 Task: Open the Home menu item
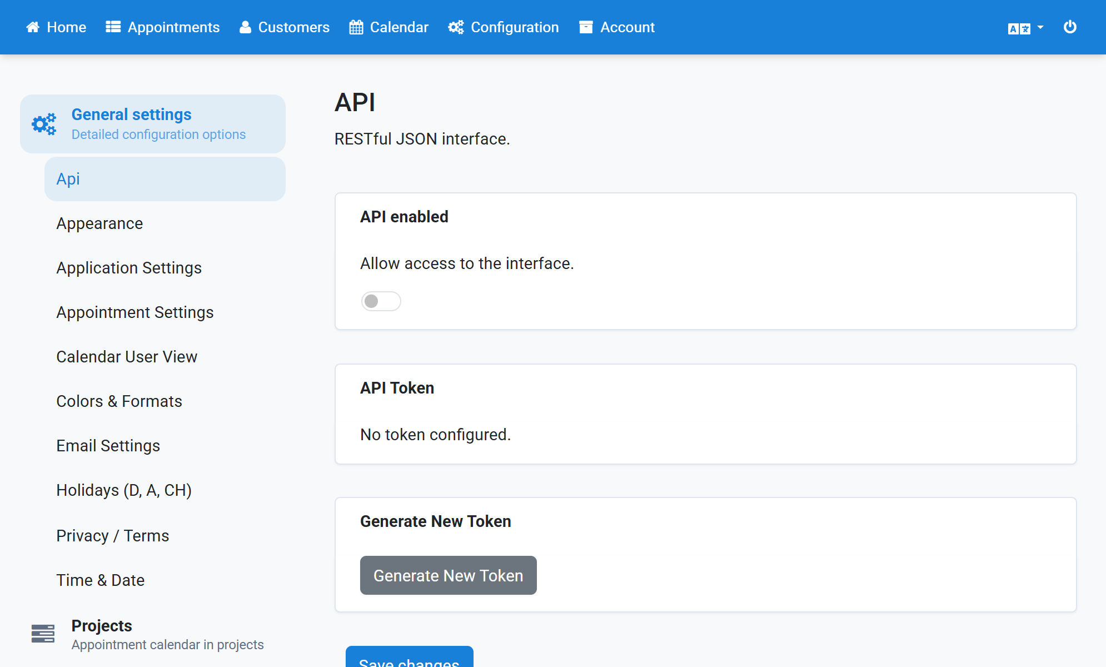coord(56,27)
